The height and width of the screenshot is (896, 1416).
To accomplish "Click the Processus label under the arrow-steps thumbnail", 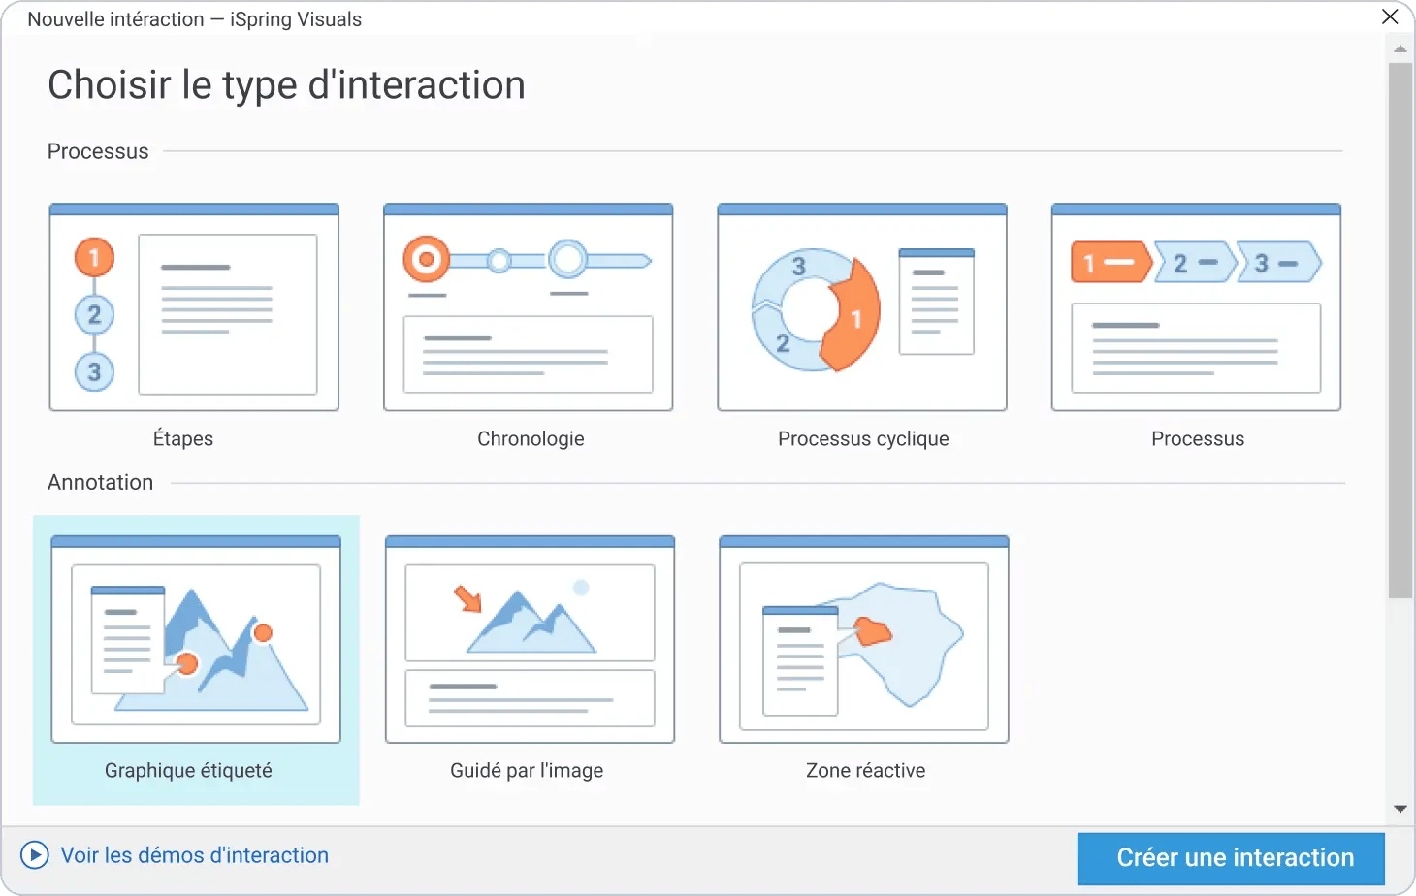I will click(1198, 438).
